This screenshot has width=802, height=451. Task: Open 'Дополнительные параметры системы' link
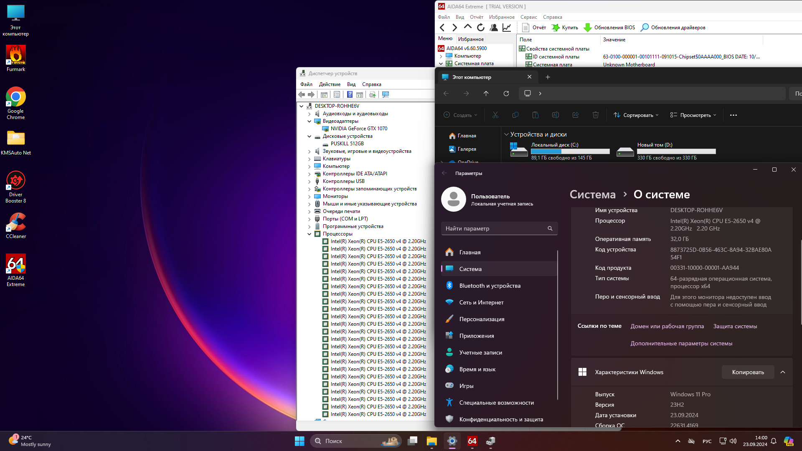pos(681,343)
